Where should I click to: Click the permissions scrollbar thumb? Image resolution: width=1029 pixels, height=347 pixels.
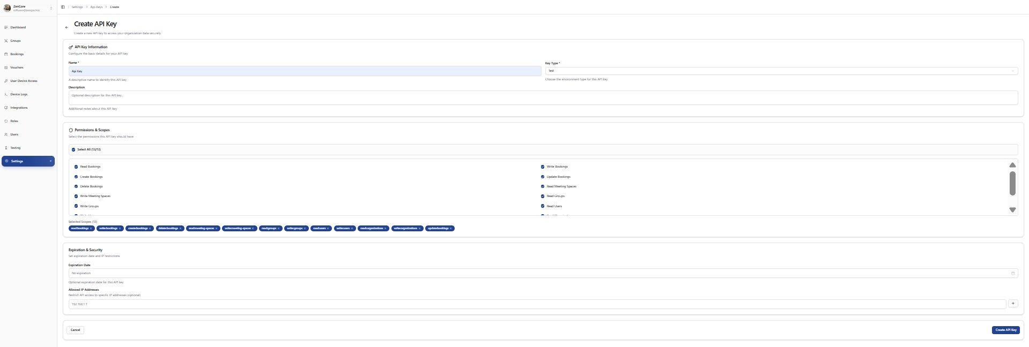pos(1012,183)
